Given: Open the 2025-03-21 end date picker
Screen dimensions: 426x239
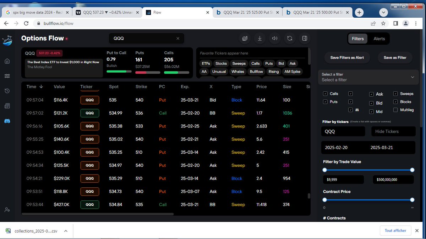Looking at the screenshot, I should pyautogui.click(x=382, y=147).
